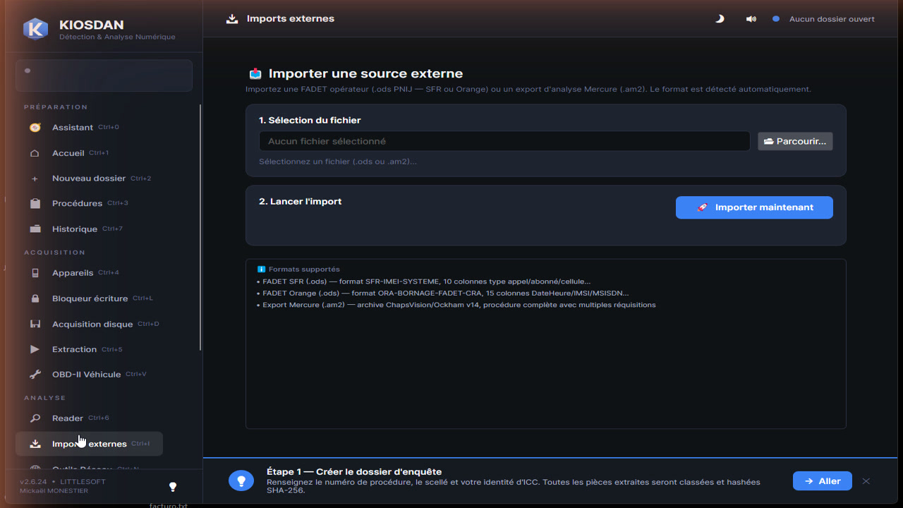The width and height of the screenshot is (903, 508).
Task: Click the 'FADET SFR (.ods)' format line
Action: tap(423, 282)
